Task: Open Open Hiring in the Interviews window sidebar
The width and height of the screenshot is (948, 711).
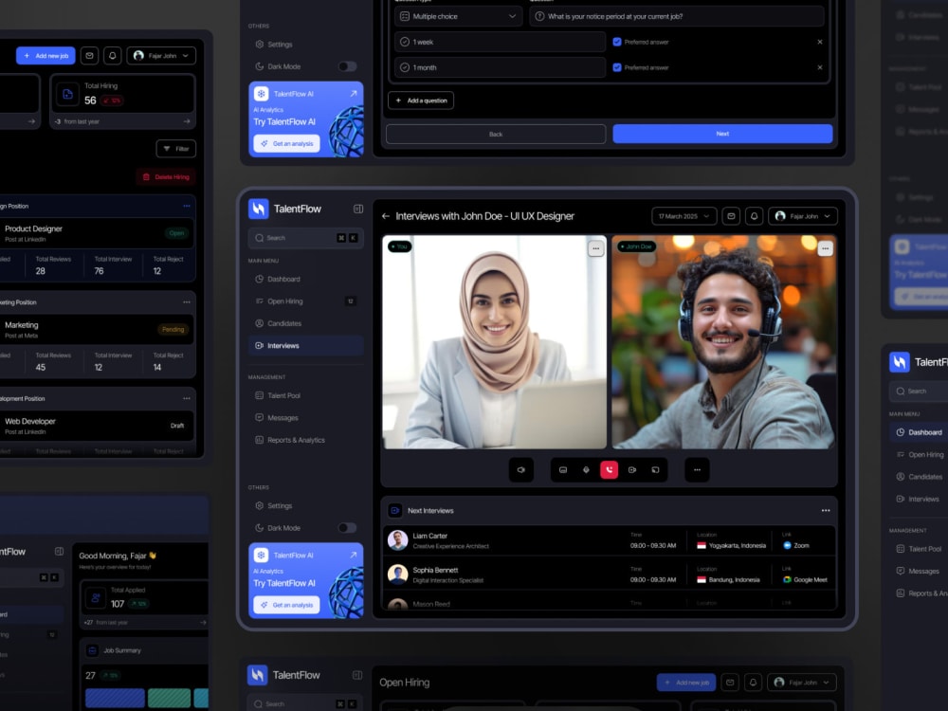Action: [x=305, y=301]
